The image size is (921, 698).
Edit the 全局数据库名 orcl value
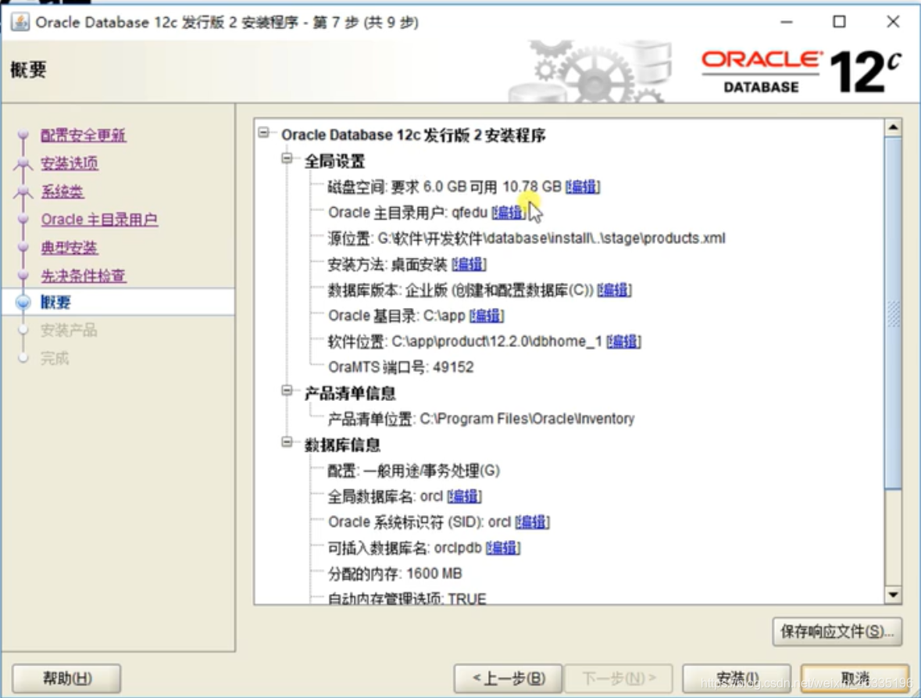click(x=464, y=496)
